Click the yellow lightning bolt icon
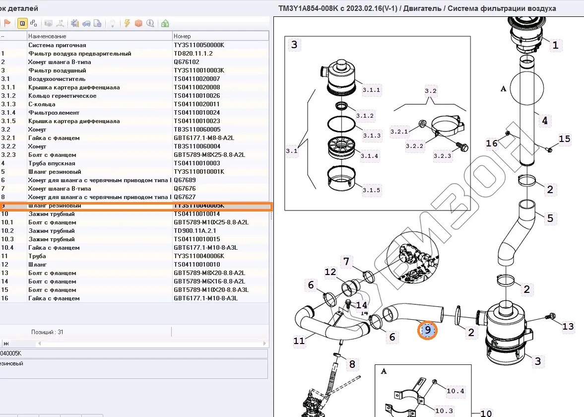Image resolution: width=584 pixels, height=417 pixels. [127, 23]
